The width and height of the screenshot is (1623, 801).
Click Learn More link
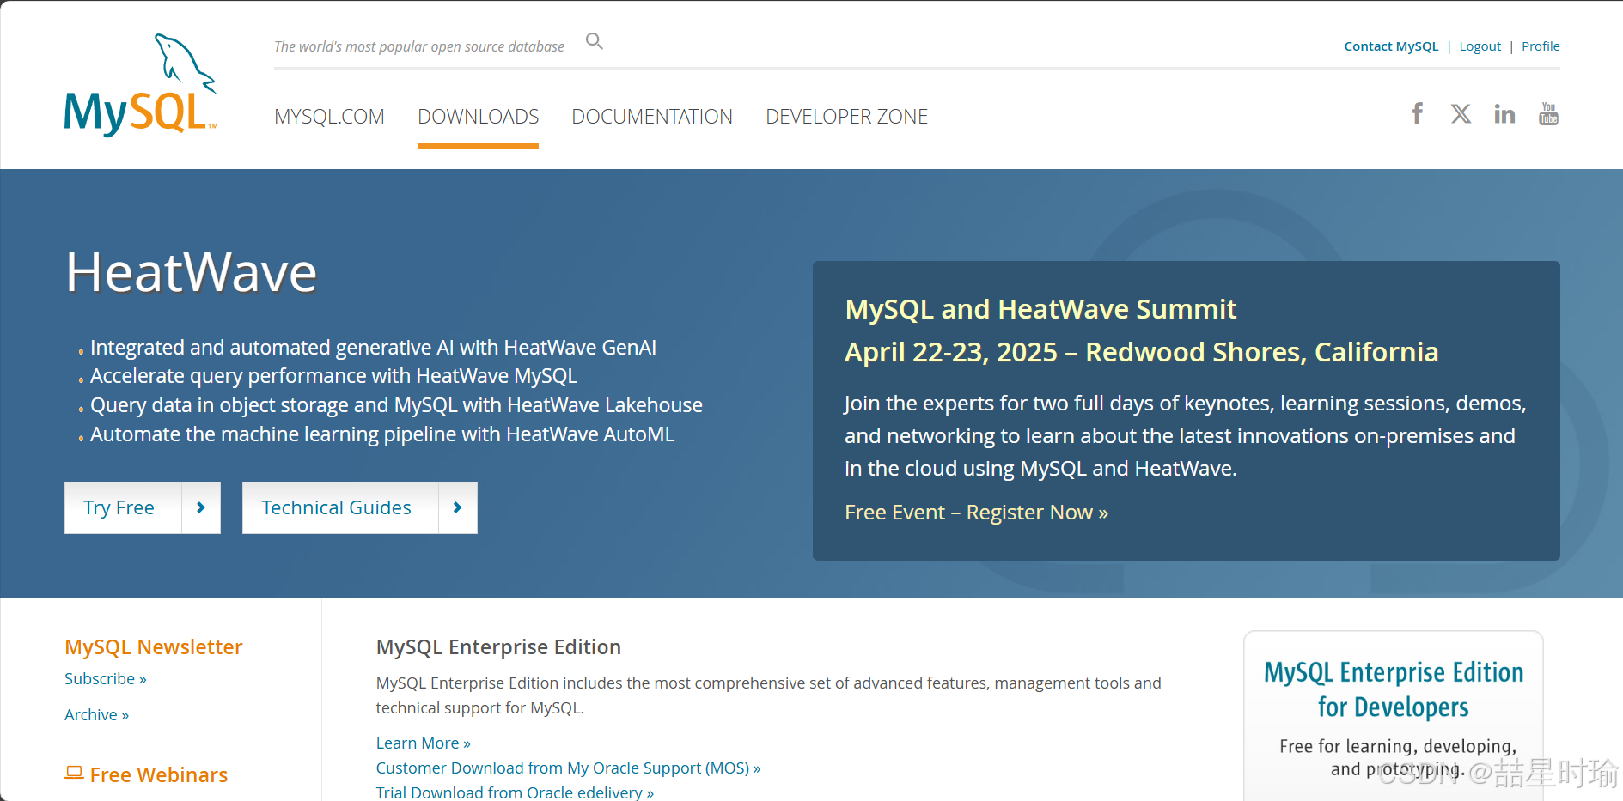pos(423,743)
